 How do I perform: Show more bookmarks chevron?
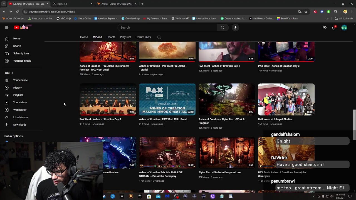click(327, 19)
